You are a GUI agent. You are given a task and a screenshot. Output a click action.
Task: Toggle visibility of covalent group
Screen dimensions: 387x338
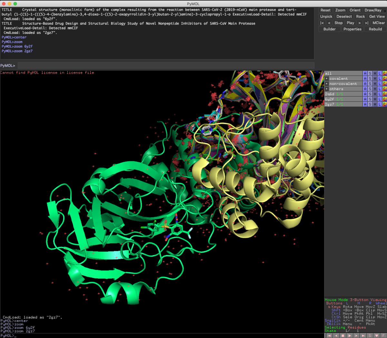coord(345,79)
